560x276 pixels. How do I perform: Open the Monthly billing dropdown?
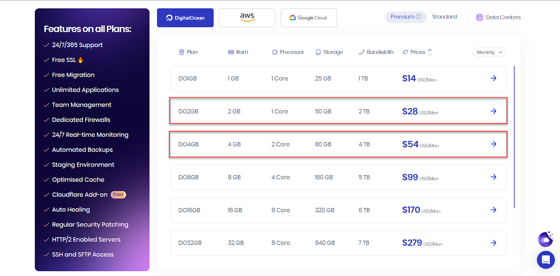point(489,52)
